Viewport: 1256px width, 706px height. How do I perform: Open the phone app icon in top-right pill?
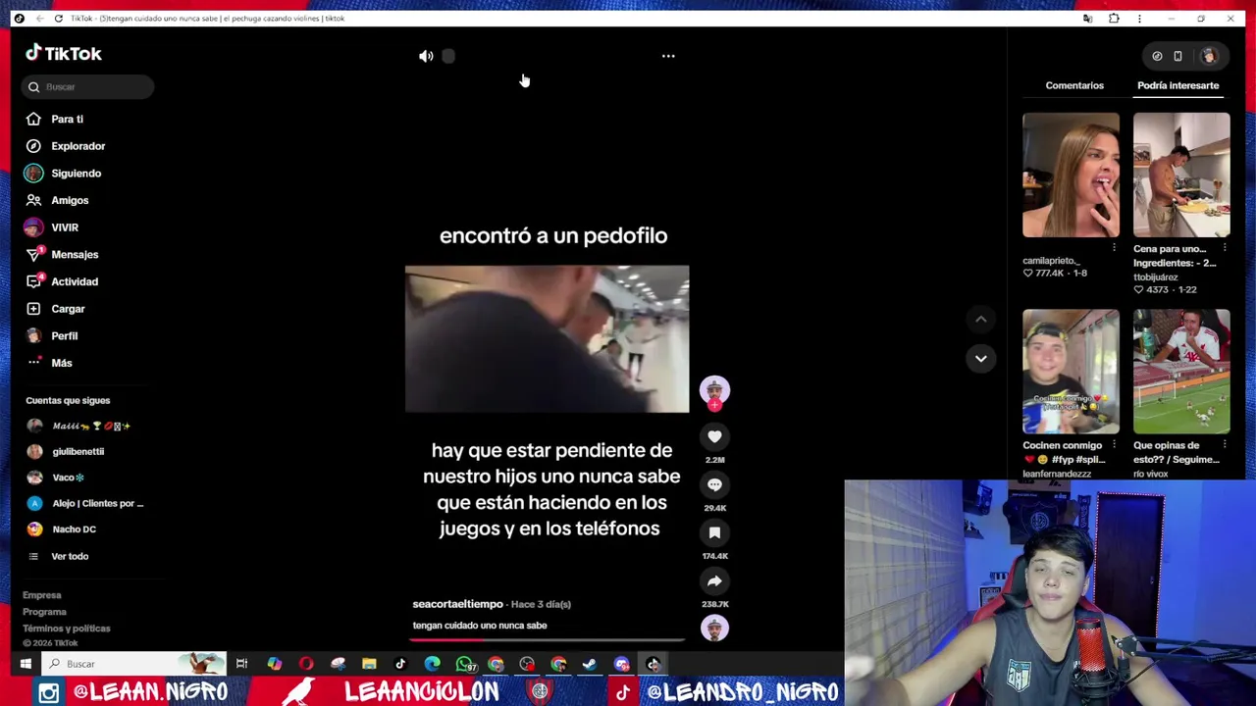tap(1177, 56)
